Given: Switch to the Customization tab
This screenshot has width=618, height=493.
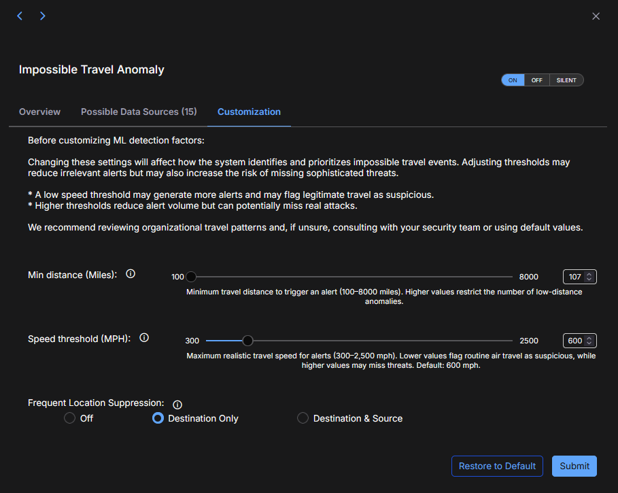Looking at the screenshot, I should pos(249,112).
